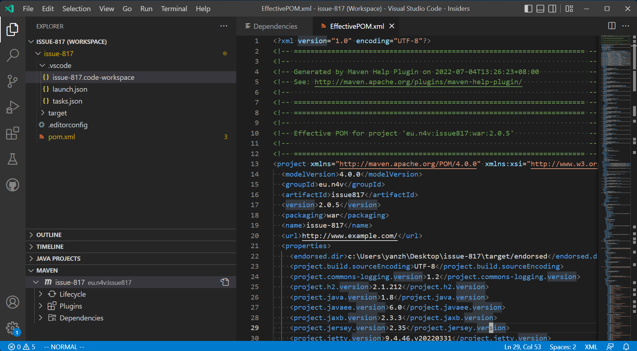This screenshot has height=351, width=637.
Task: Select pom.xml in the Explorer
Action: pyautogui.click(x=62, y=137)
